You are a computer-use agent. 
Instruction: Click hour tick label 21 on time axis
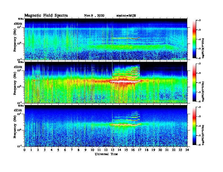pyautogui.click(x=167, y=150)
